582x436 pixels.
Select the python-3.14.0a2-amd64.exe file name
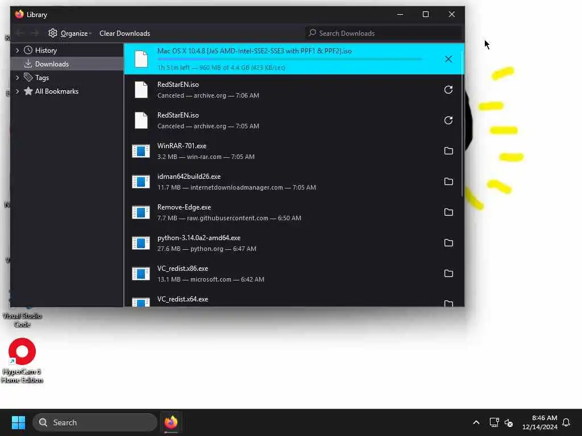point(199,238)
